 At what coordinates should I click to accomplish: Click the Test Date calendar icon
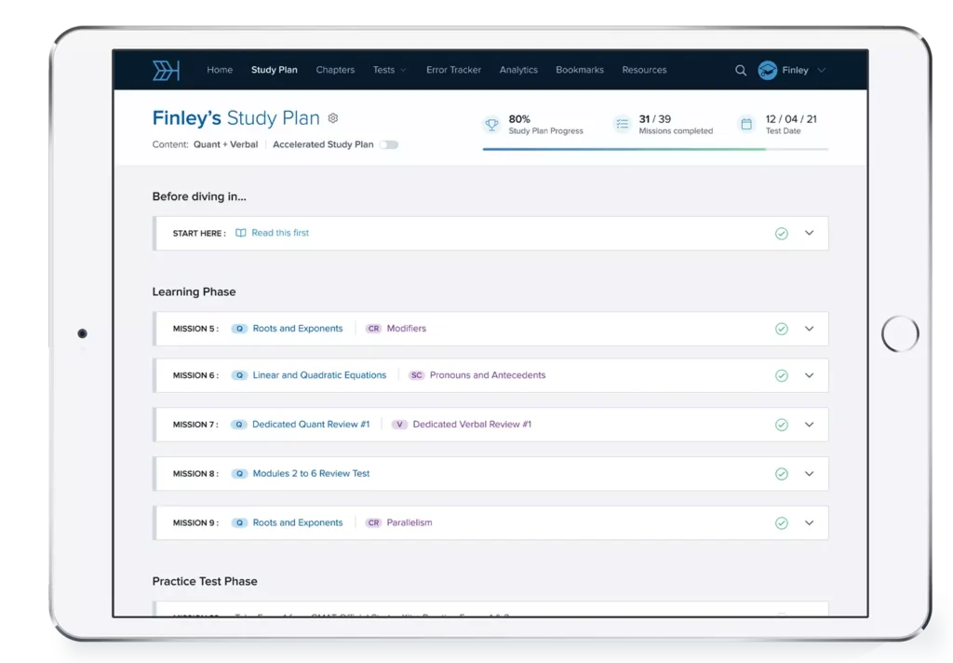click(x=745, y=124)
